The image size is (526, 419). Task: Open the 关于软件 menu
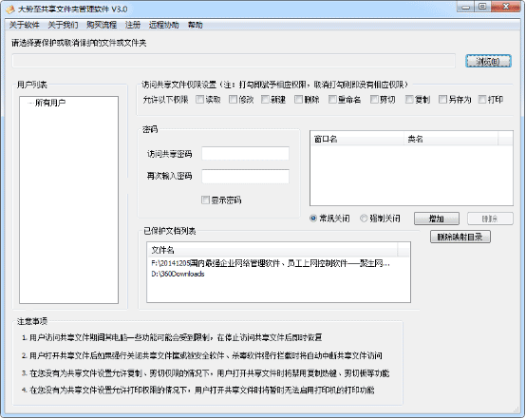click(24, 25)
